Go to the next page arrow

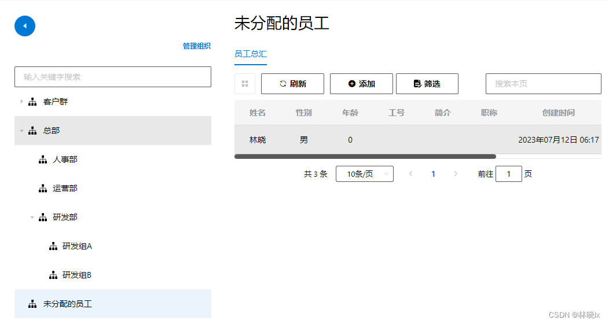coord(456,174)
